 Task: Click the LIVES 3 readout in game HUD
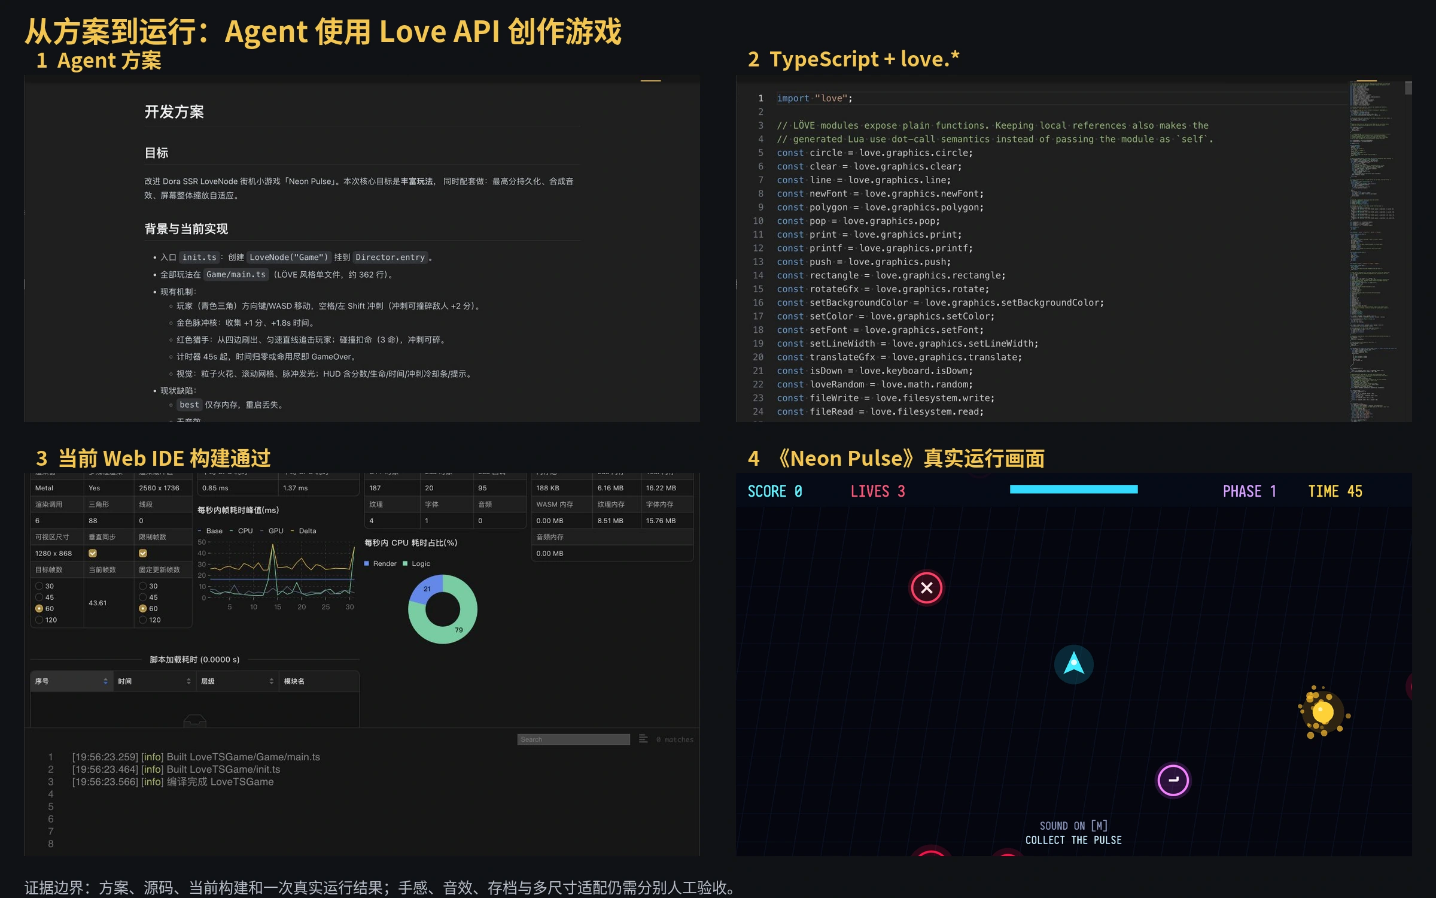click(878, 491)
